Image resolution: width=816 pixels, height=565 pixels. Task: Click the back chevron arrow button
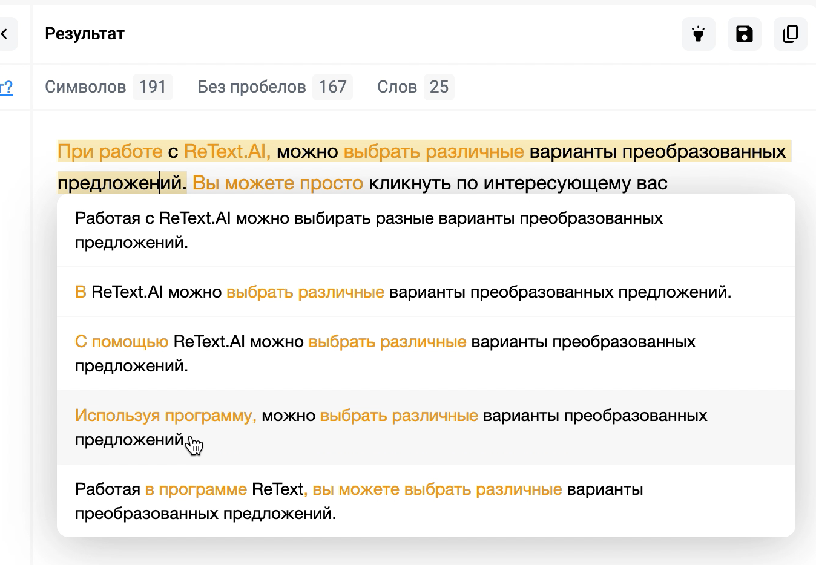coord(6,34)
